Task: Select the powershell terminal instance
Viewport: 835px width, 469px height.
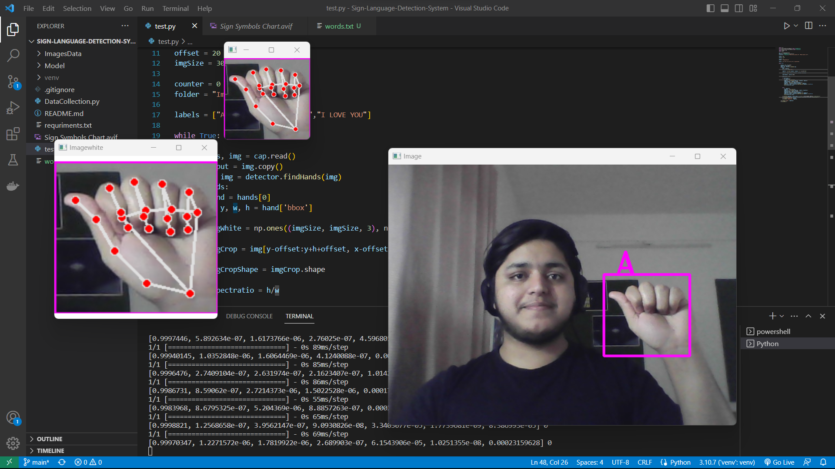Action: pyautogui.click(x=773, y=331)
